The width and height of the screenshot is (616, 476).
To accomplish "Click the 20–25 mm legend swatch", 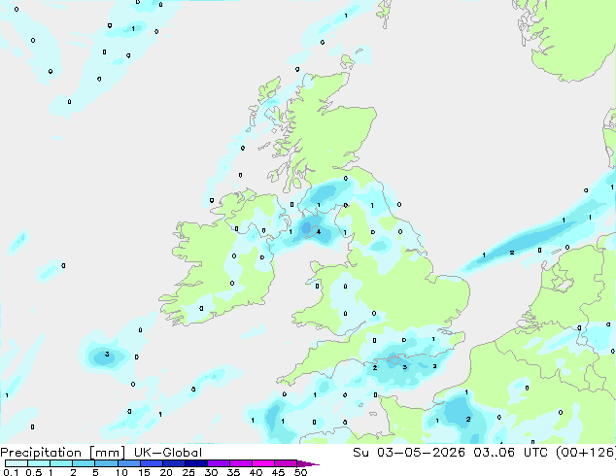I will [173, 463].
